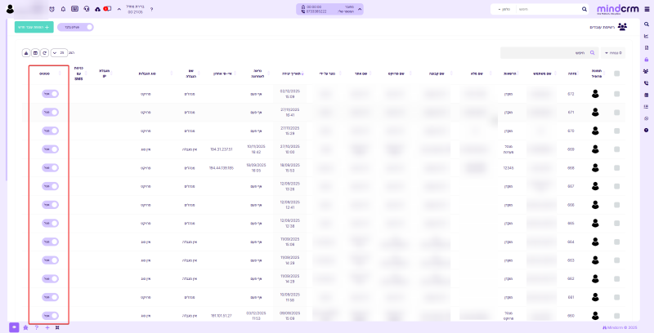Screen dimensions: 654x333
Task: Click the headset support icon
Action: pos(87,9)
